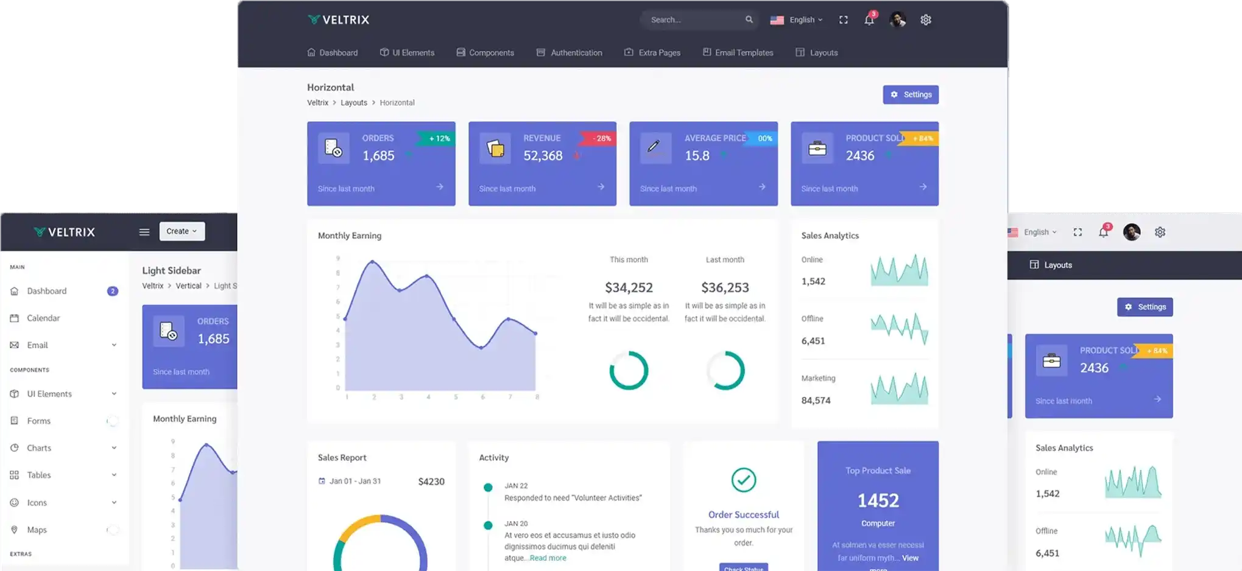Open the settings gear in top bar
This screenshot has height=571, width=1242.
click(926, 19)
